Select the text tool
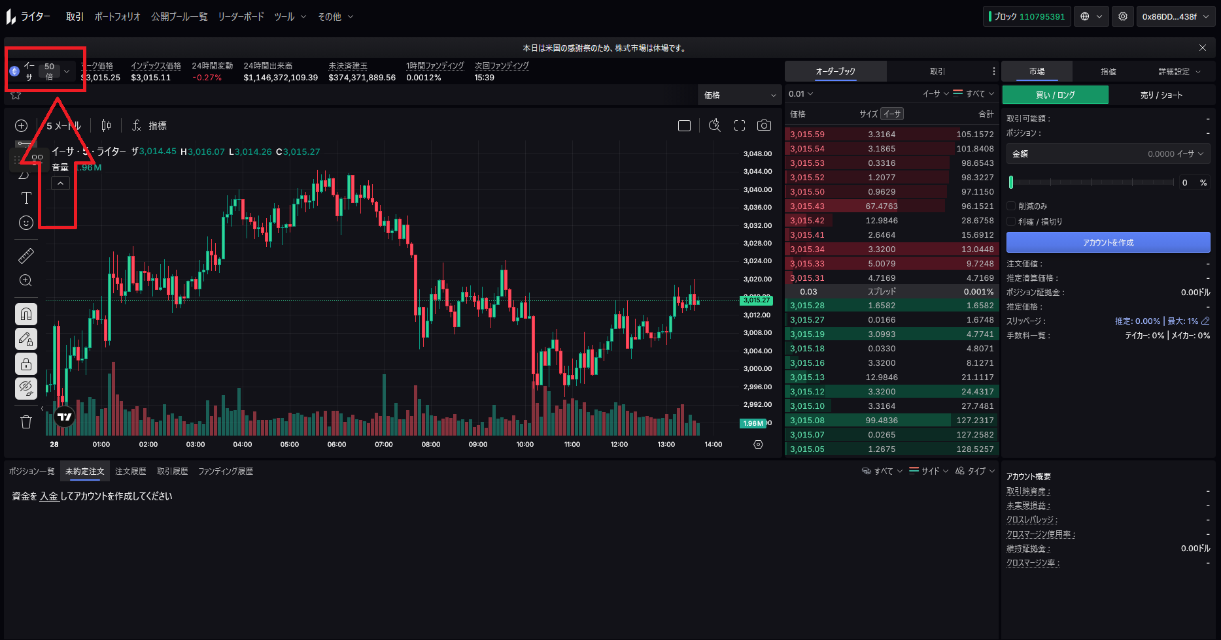1221x640 pixels. click(26, 198)
